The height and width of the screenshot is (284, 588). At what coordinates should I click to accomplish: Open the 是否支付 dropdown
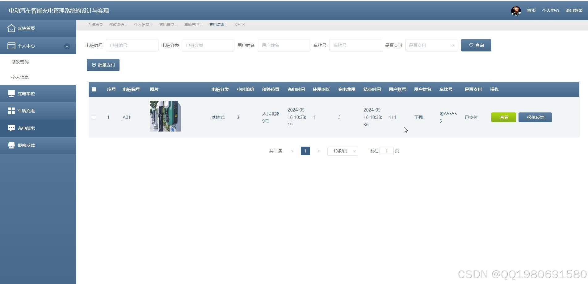(x=432, y=45)
